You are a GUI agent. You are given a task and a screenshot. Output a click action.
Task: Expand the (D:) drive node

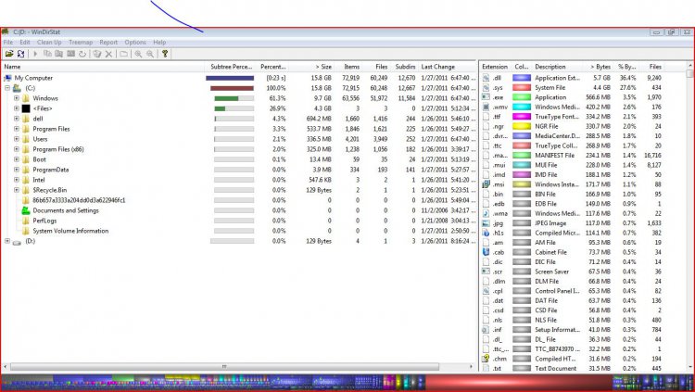click(x=7, y=241)
